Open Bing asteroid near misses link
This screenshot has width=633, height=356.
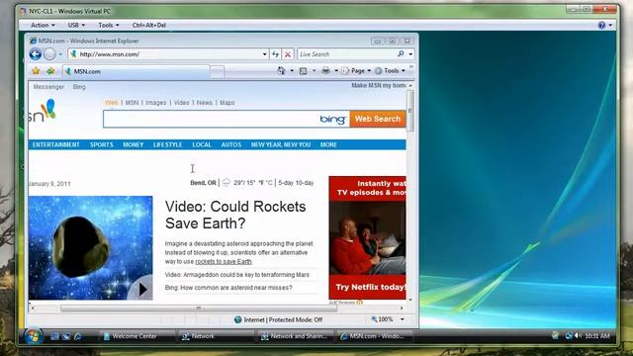coord(228,288)
